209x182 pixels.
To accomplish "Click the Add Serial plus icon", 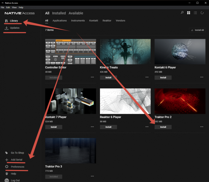I will coord(7,160).
